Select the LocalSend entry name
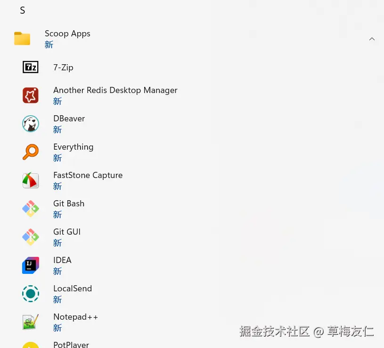Image resolution: width=384 pixels, height=348 pixels. click(73, 289)
